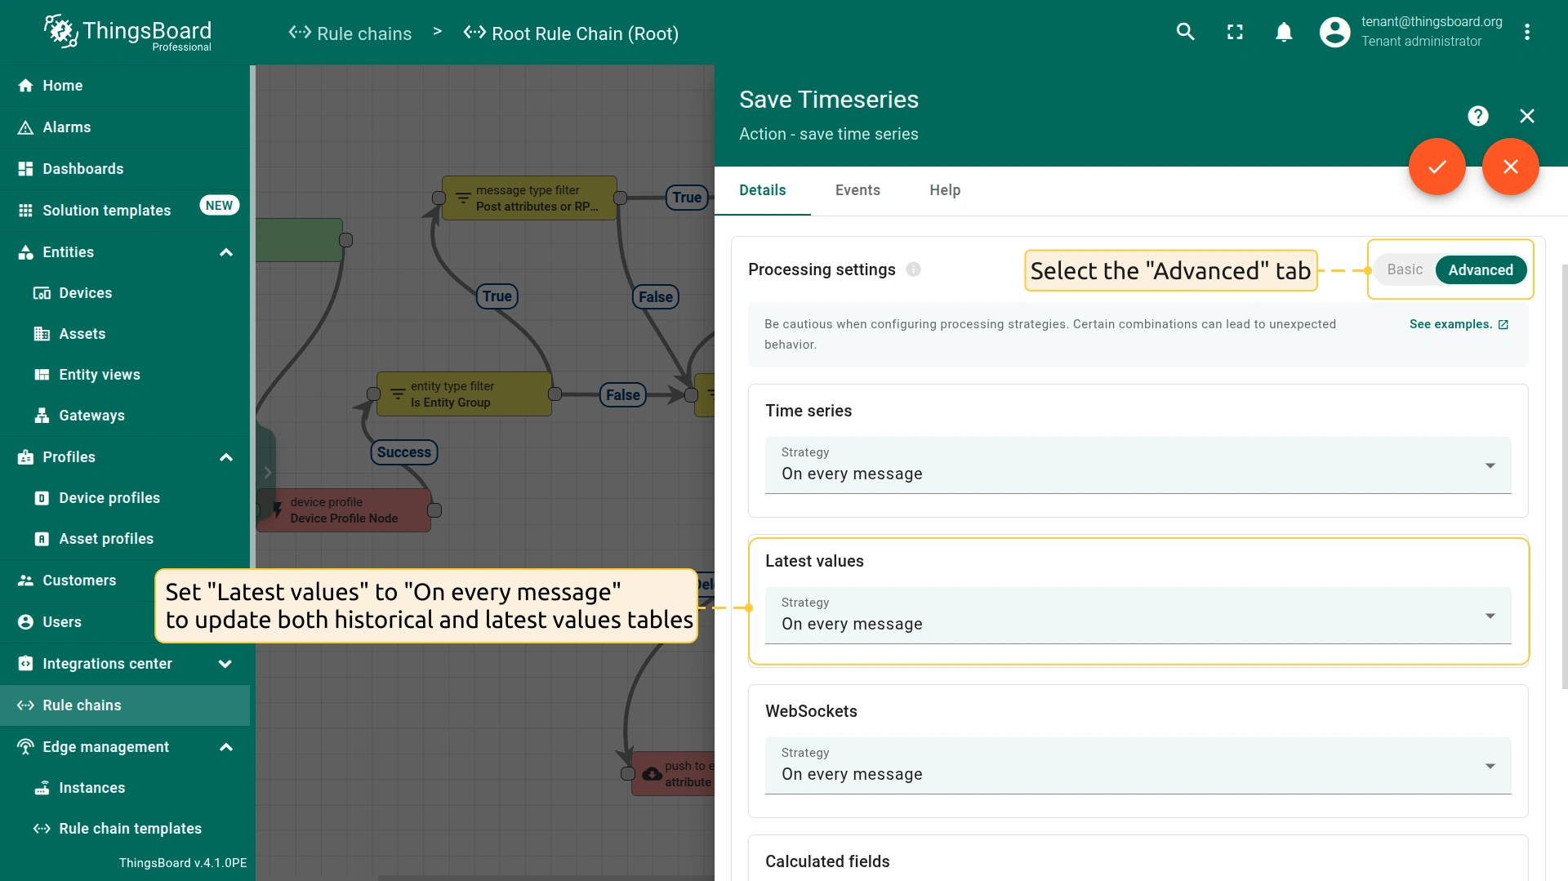Open the Latest values Strategy dropdown
1568x881 pixels.
(1138, 616)
